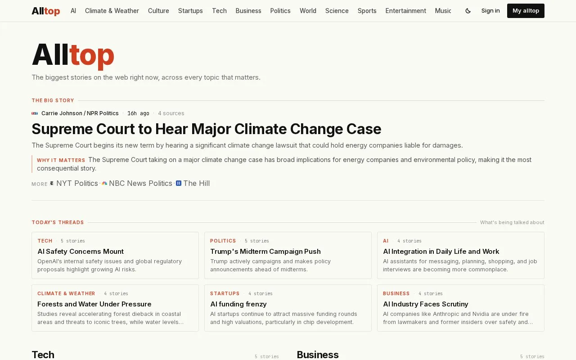Open the My alltop button
Viewport: 576px width, 360px height.
point(526,11)
